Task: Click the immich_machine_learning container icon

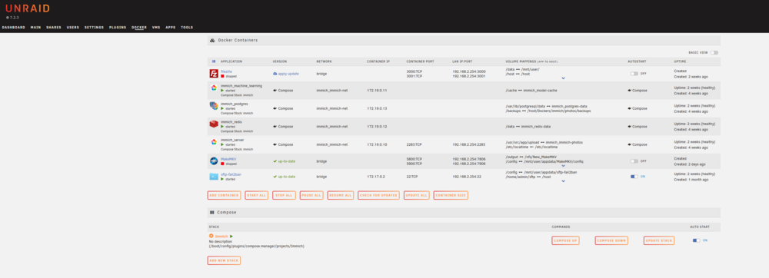Action: pyautogui.click(x=214, y=88)
